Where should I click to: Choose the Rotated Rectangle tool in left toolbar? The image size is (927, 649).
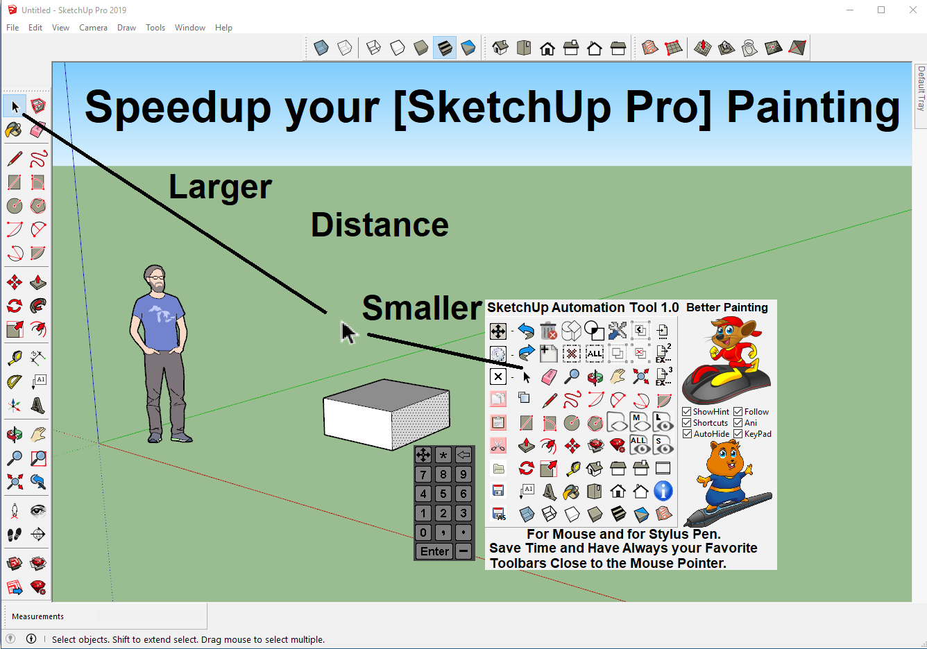pyautogui.click(x=38, y=182)
